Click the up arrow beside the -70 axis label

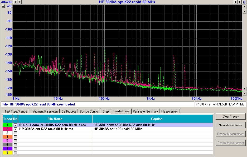3,6
